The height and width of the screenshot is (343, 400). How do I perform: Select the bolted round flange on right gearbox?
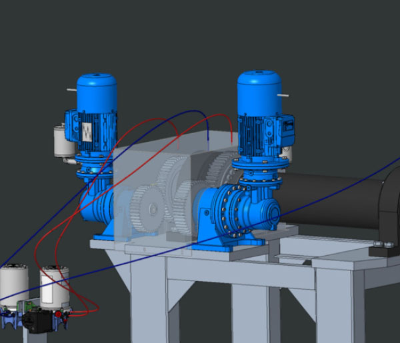point(231,210)
